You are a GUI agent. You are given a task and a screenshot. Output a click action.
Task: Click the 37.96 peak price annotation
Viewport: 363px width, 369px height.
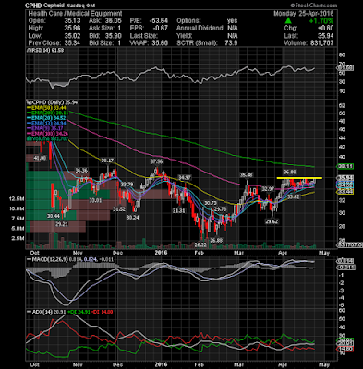point(156,161)
